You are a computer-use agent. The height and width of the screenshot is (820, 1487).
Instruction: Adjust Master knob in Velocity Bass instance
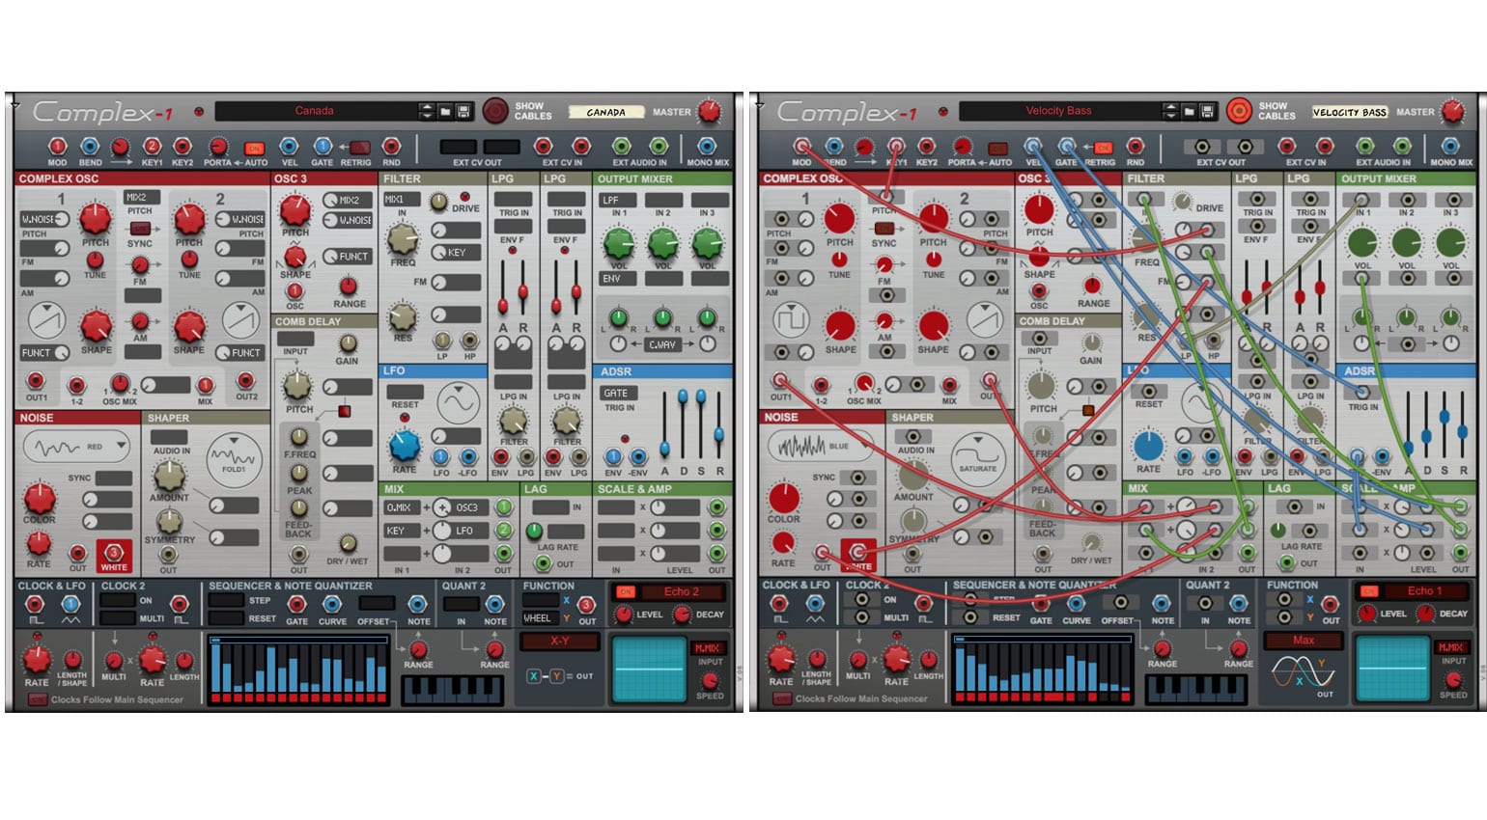(x=1453, y=111)
